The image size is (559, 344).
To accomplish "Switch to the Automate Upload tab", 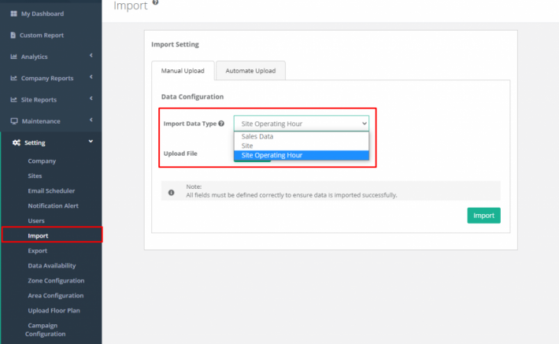I will pyautogui.click(x=250, y=71).
